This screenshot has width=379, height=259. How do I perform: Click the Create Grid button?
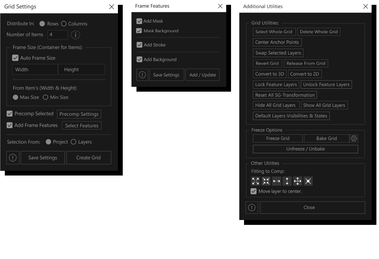[89, 157]
